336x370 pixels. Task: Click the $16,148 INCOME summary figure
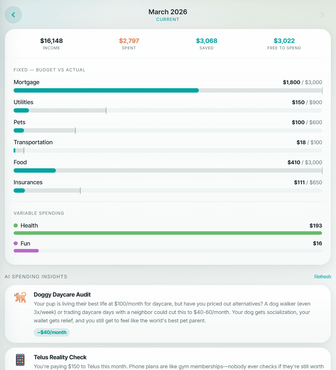click(52, 41)
